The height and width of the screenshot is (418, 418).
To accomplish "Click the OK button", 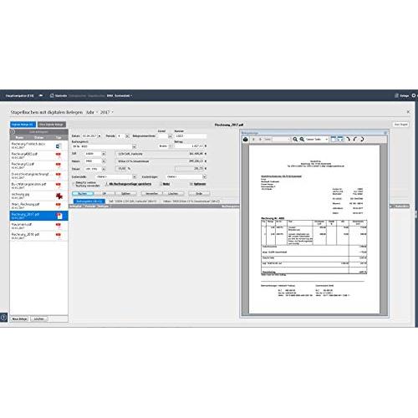I will point(104,193).
